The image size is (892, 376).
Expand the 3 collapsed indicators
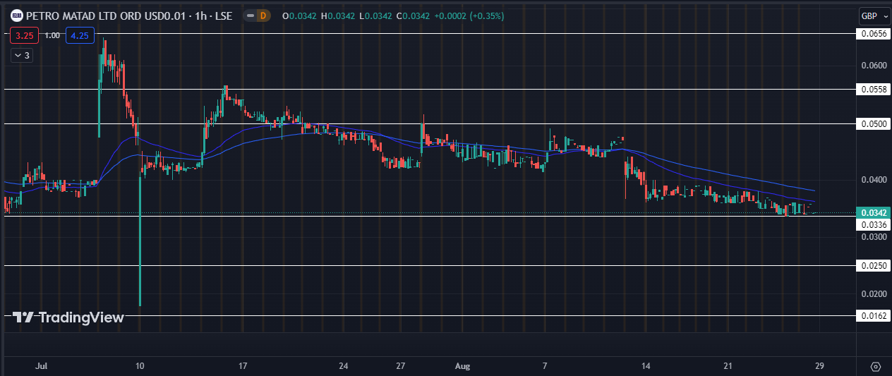[21, 55]
